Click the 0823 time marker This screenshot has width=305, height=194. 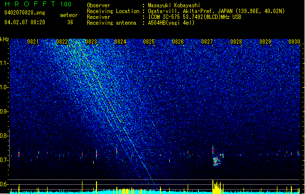pyautogui.click(x=91, y=42)
